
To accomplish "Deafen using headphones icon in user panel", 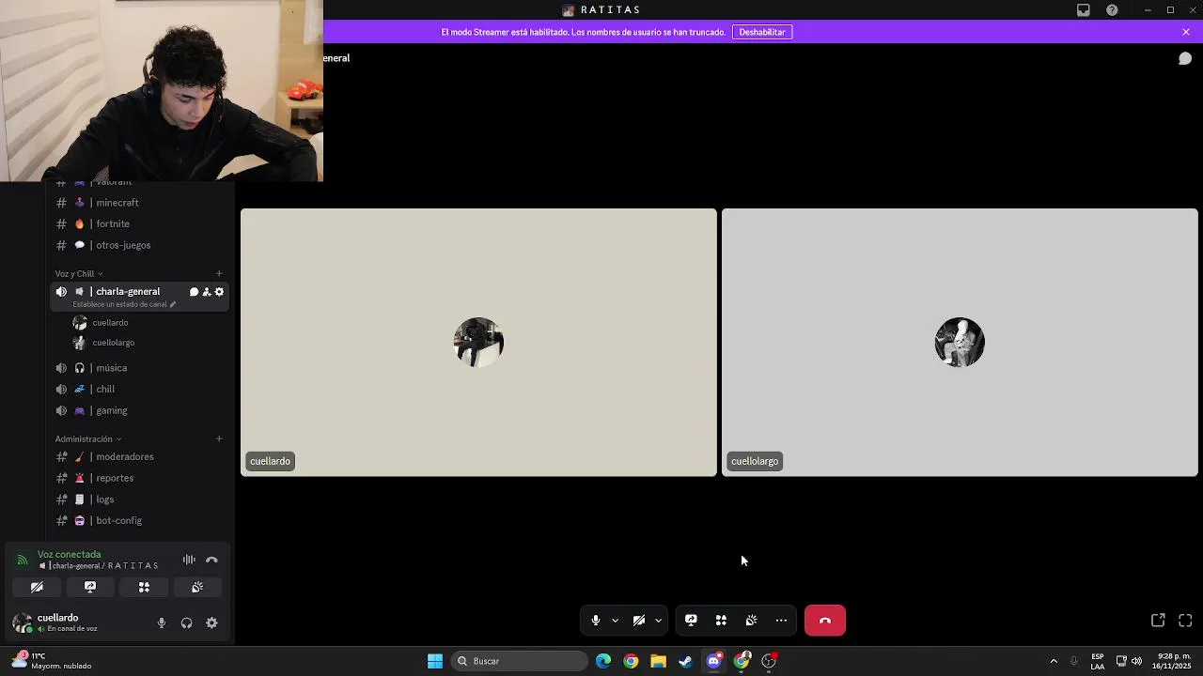I will [186, 622].
